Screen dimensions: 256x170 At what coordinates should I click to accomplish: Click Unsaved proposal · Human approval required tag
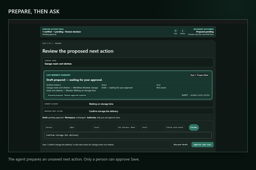67,95
